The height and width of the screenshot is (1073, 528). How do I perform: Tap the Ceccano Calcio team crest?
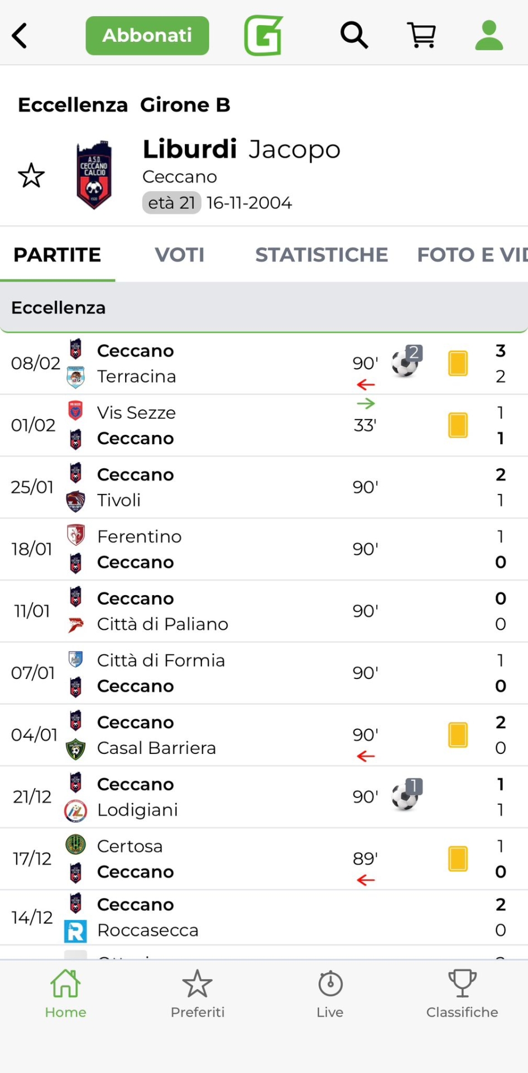94,175
